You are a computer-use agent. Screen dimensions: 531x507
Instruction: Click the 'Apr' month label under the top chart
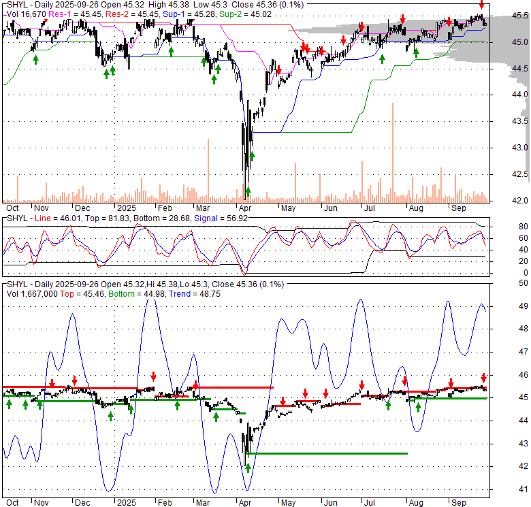coord(245,208)
